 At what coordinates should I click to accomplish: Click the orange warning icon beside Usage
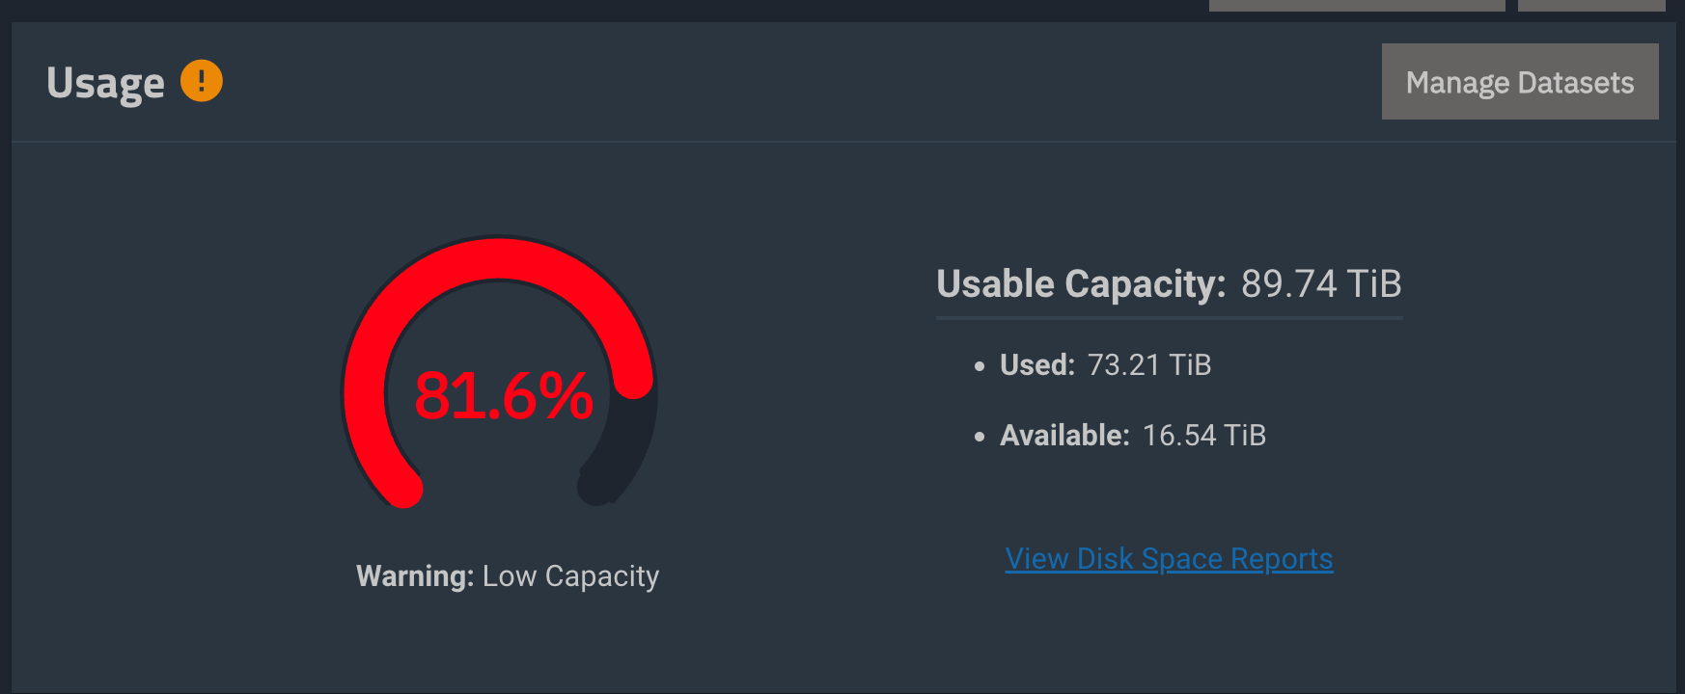(x=202, y=81)
